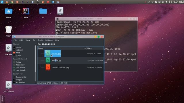This screenshot has width=184, height=103.
Task: Open Trash in Places panel
Action: click(18, 55)
